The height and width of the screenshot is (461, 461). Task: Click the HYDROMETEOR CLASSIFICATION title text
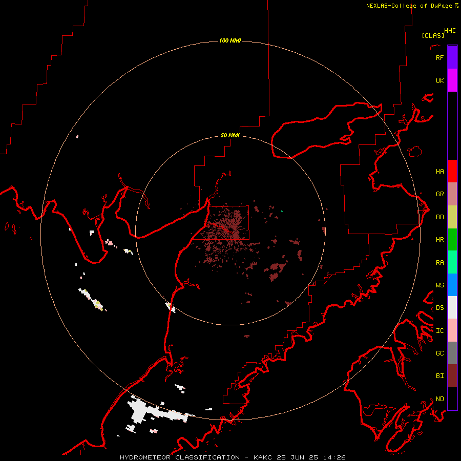pos(180,457)
